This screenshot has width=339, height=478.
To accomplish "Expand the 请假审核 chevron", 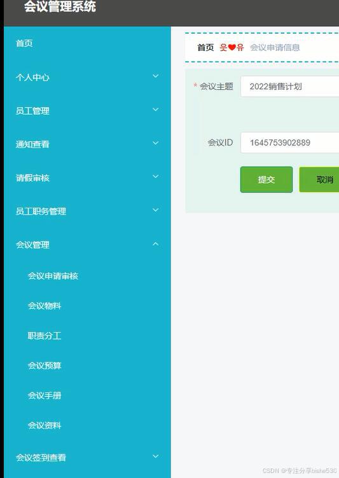I will tap(155, 177).
